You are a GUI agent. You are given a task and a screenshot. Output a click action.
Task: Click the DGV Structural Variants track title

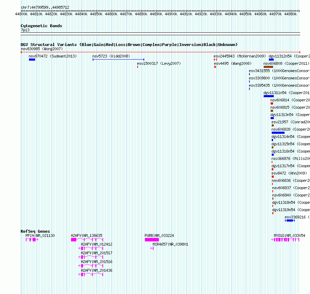click(x=129, y=45)
